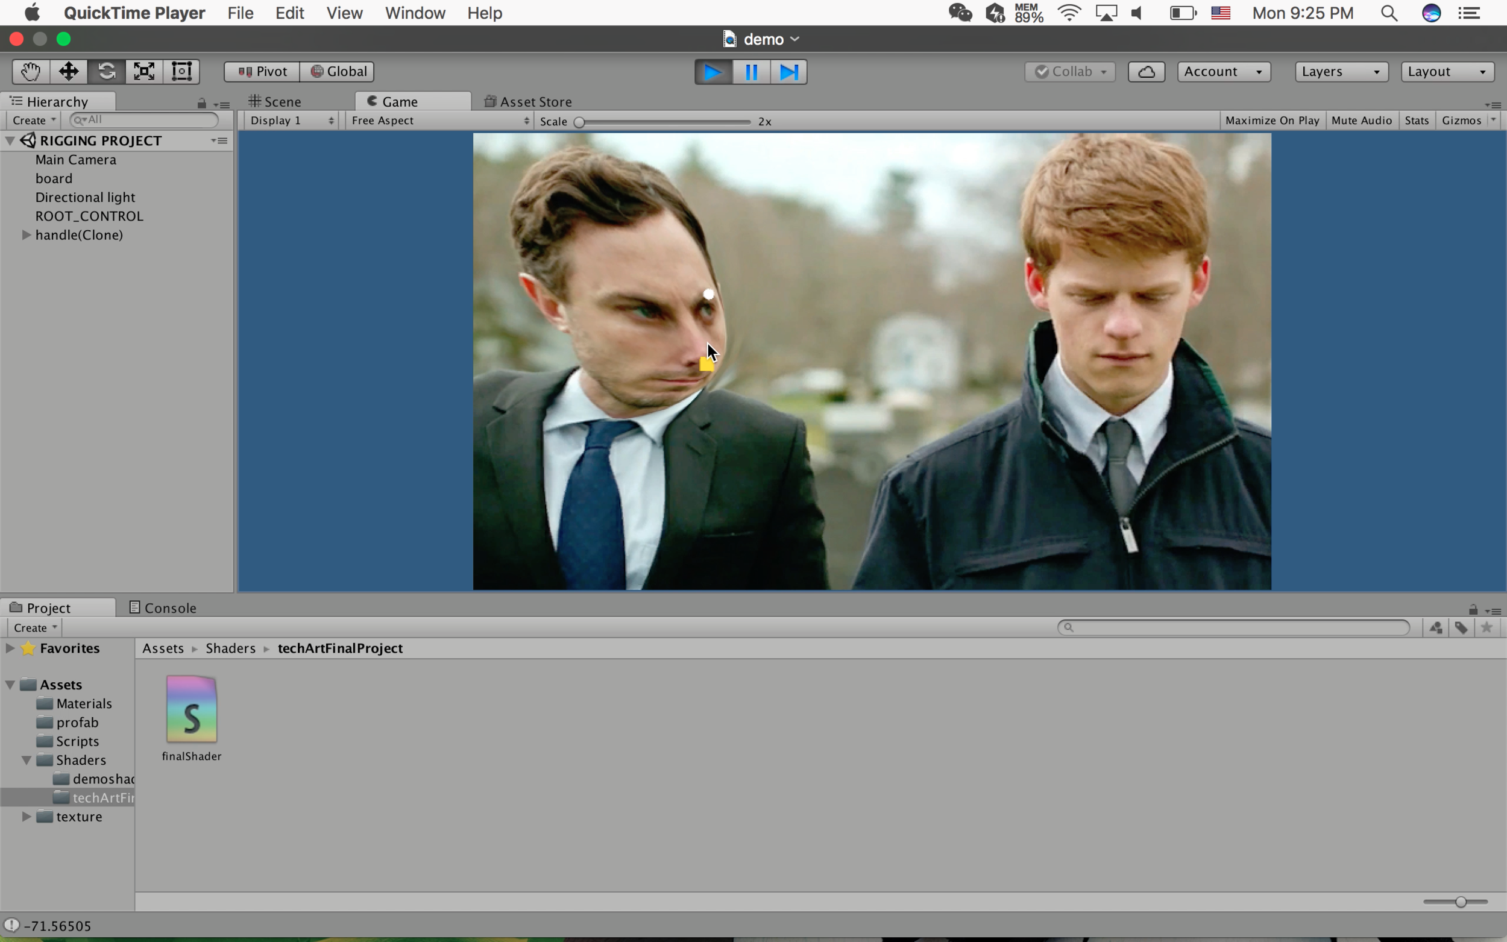The width and height of the screenshot is (1507, 942).
Task: Open RIGGING PROJECT scene options menu
Action: tap(219, 141)
